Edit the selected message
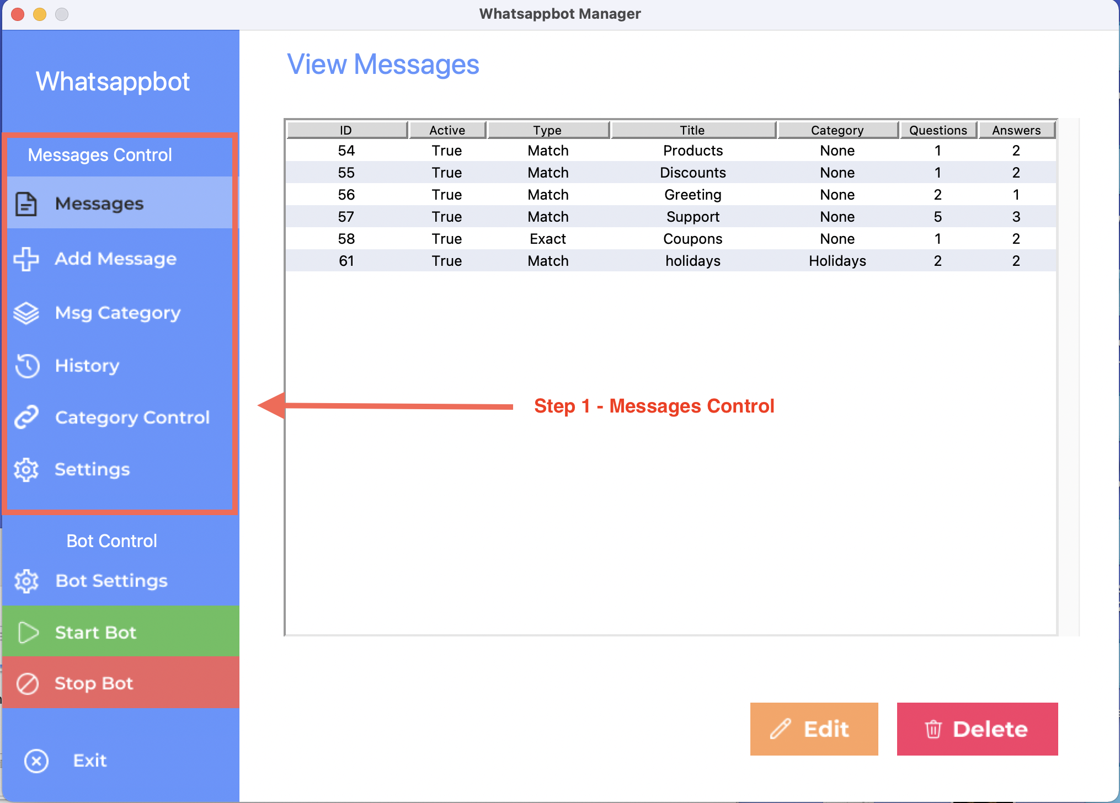 point(814,729)
